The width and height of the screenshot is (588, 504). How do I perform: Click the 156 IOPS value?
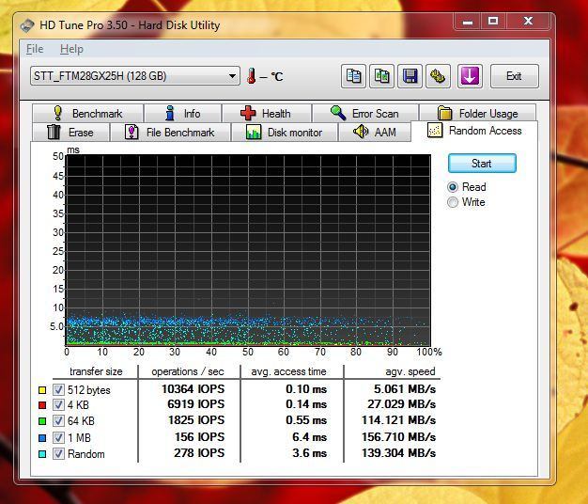[199, 437]
